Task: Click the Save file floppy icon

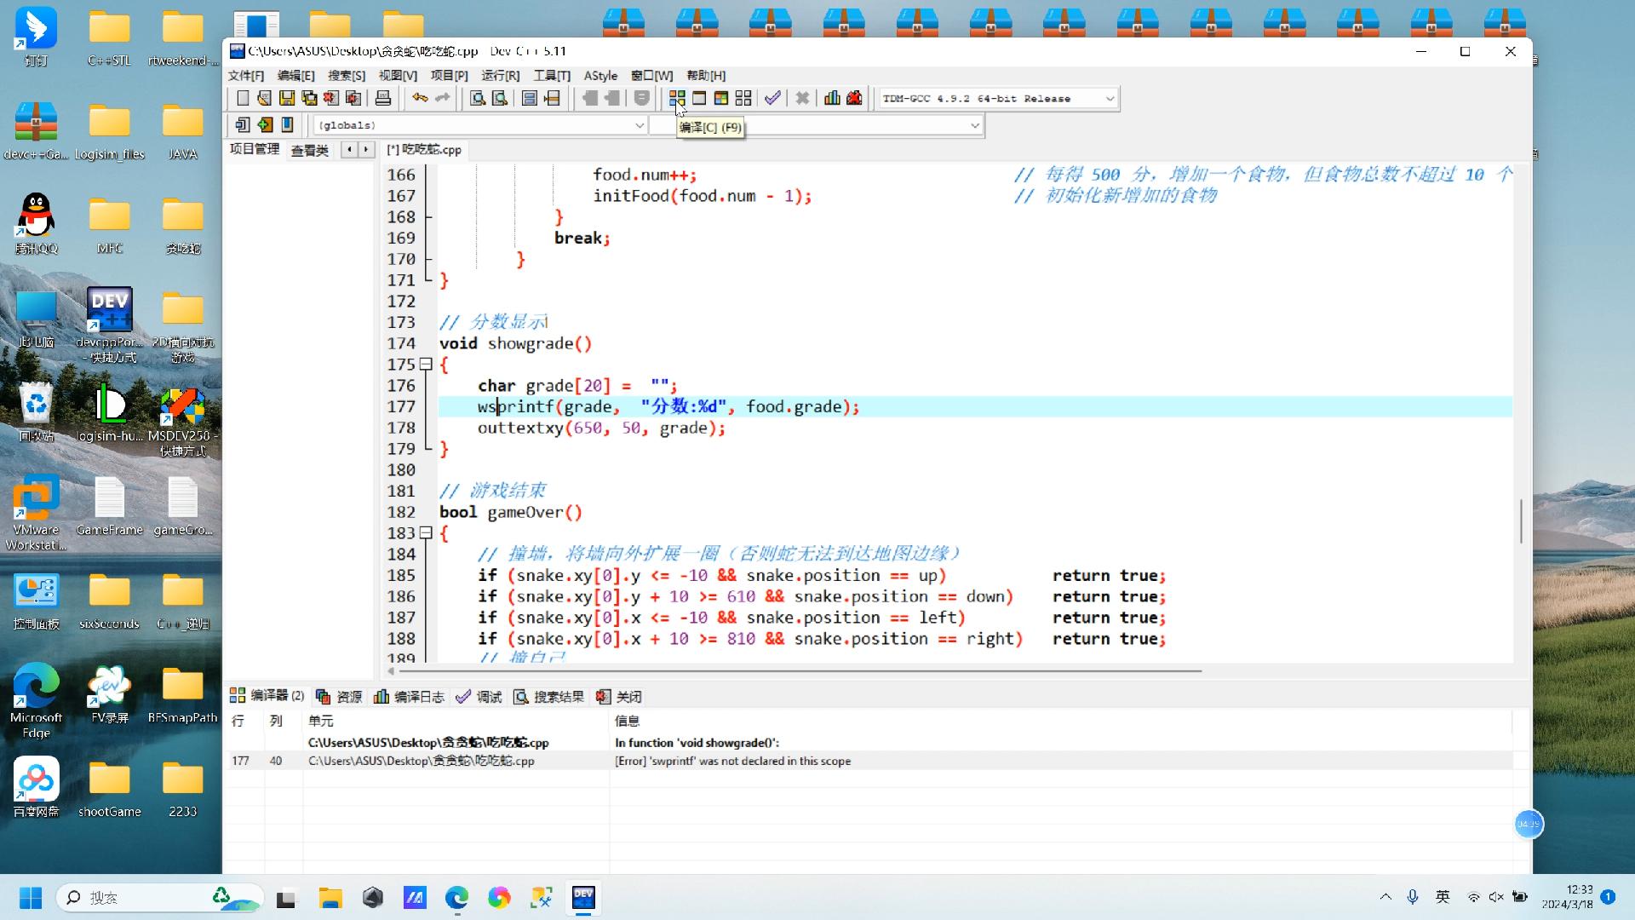Action: (287, 99)
